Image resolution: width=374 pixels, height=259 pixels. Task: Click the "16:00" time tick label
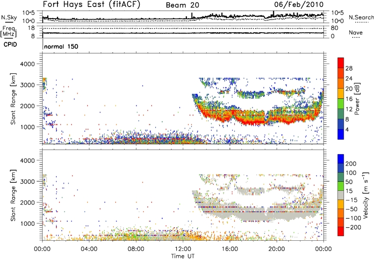[x=230, y=249]
